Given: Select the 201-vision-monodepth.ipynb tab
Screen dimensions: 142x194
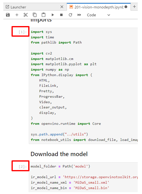Looking at the screenshot, I should tap(99, 7).
